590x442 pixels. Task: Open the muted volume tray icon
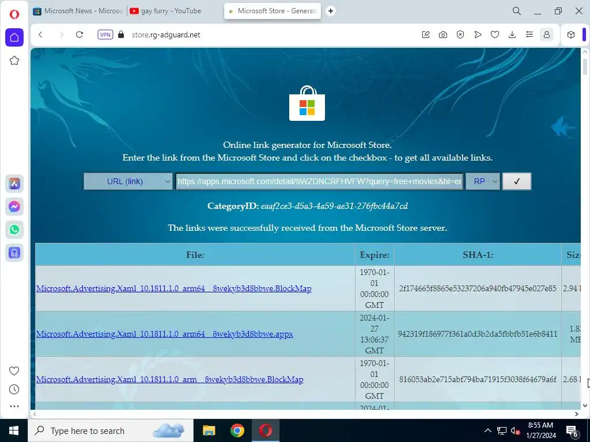click(516, 430)
